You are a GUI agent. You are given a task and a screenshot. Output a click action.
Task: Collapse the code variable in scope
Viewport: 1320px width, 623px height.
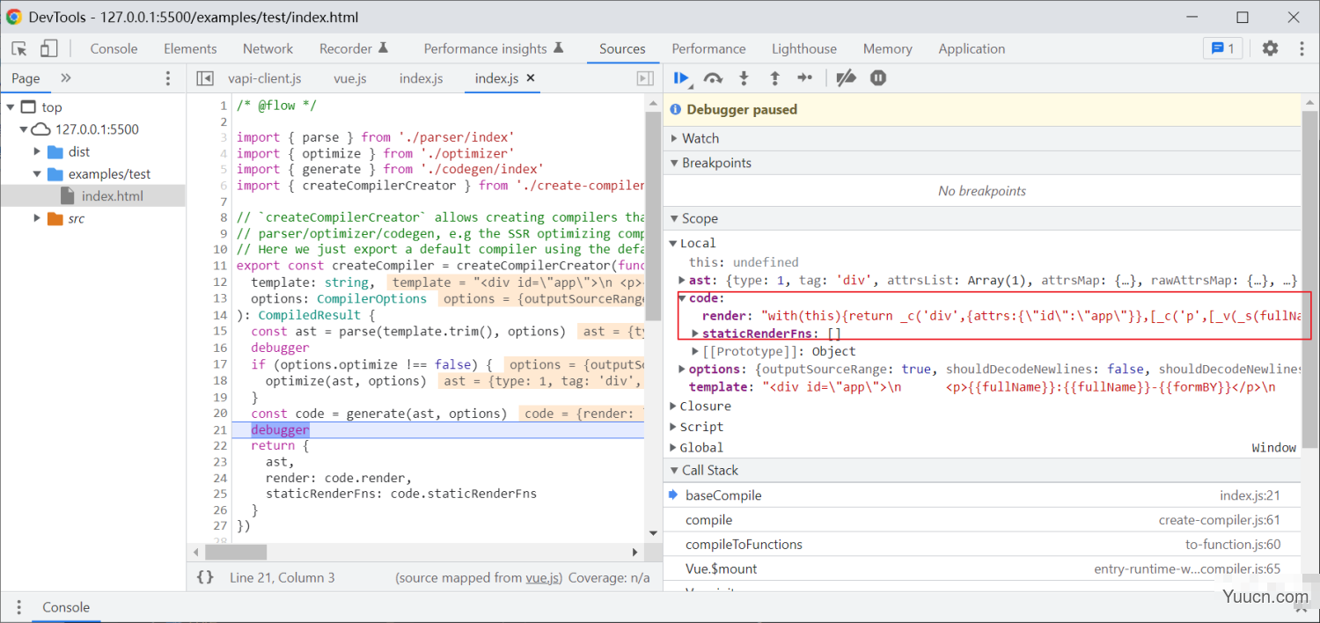click(x=682, y=298)
